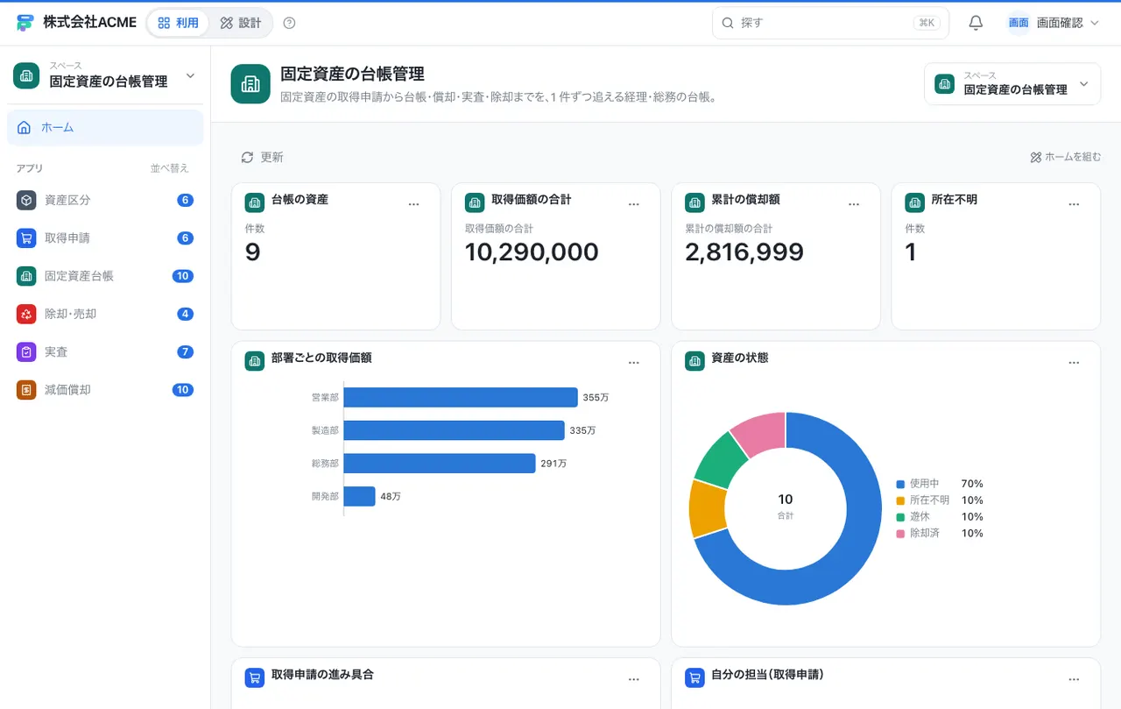The image size is (1121, 709).
Task: Open the 資産区分 app
Action: 105,200
